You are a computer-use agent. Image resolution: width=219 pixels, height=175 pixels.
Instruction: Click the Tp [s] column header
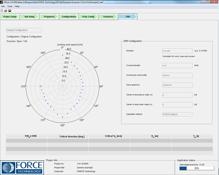pos(192,136)
